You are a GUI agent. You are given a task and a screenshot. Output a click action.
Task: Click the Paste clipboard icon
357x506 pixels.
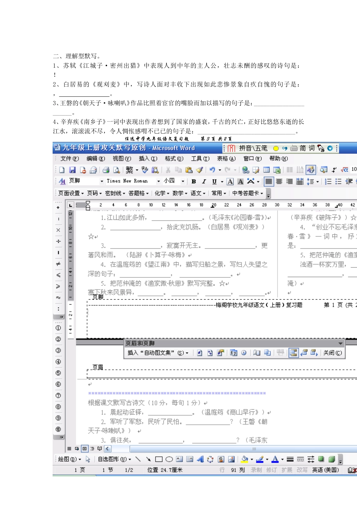pyautogui.click(x=189, y=170)
